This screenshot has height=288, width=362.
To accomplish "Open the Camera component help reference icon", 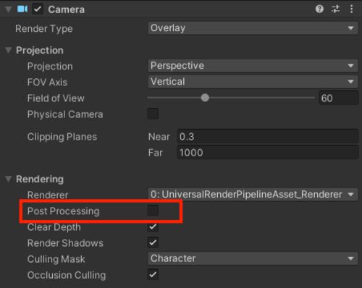I will click(x=319, y=9).
